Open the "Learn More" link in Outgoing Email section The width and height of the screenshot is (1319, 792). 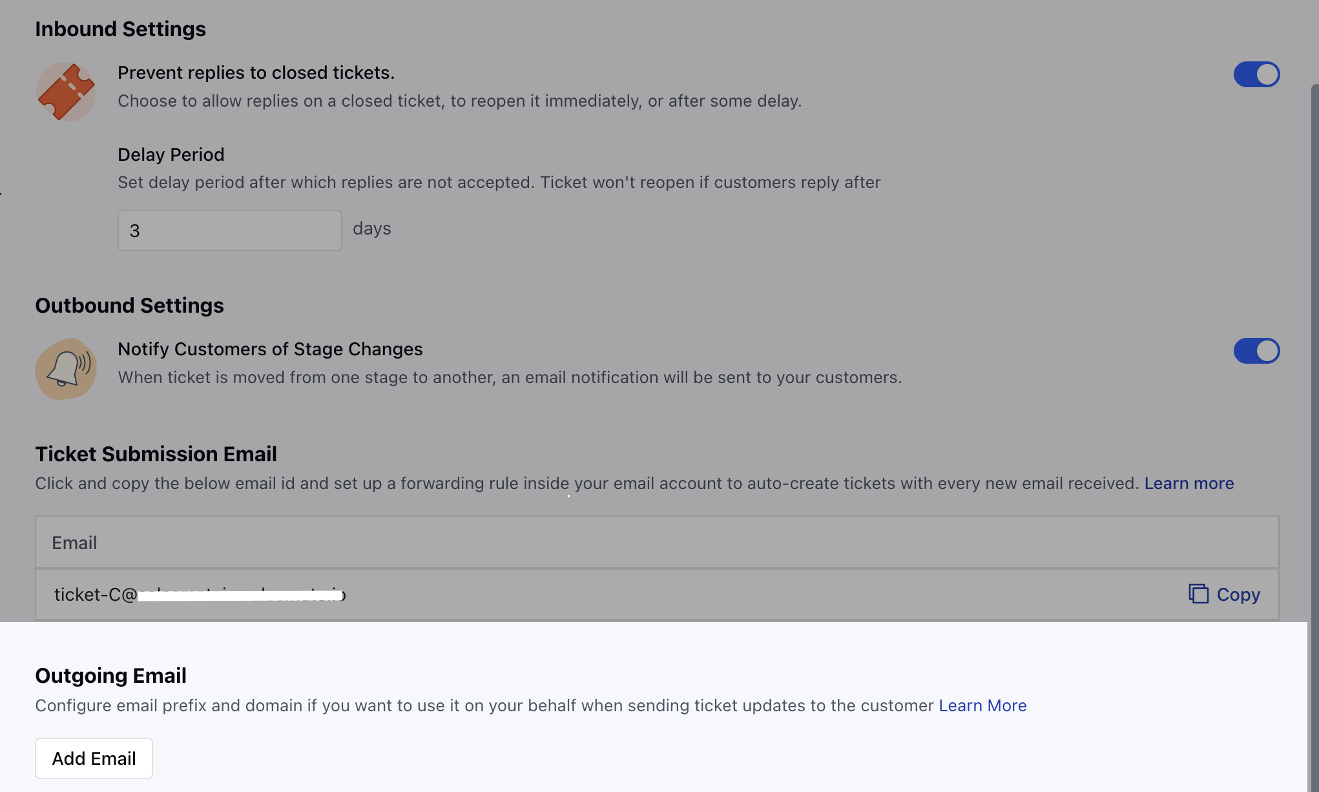982,705
